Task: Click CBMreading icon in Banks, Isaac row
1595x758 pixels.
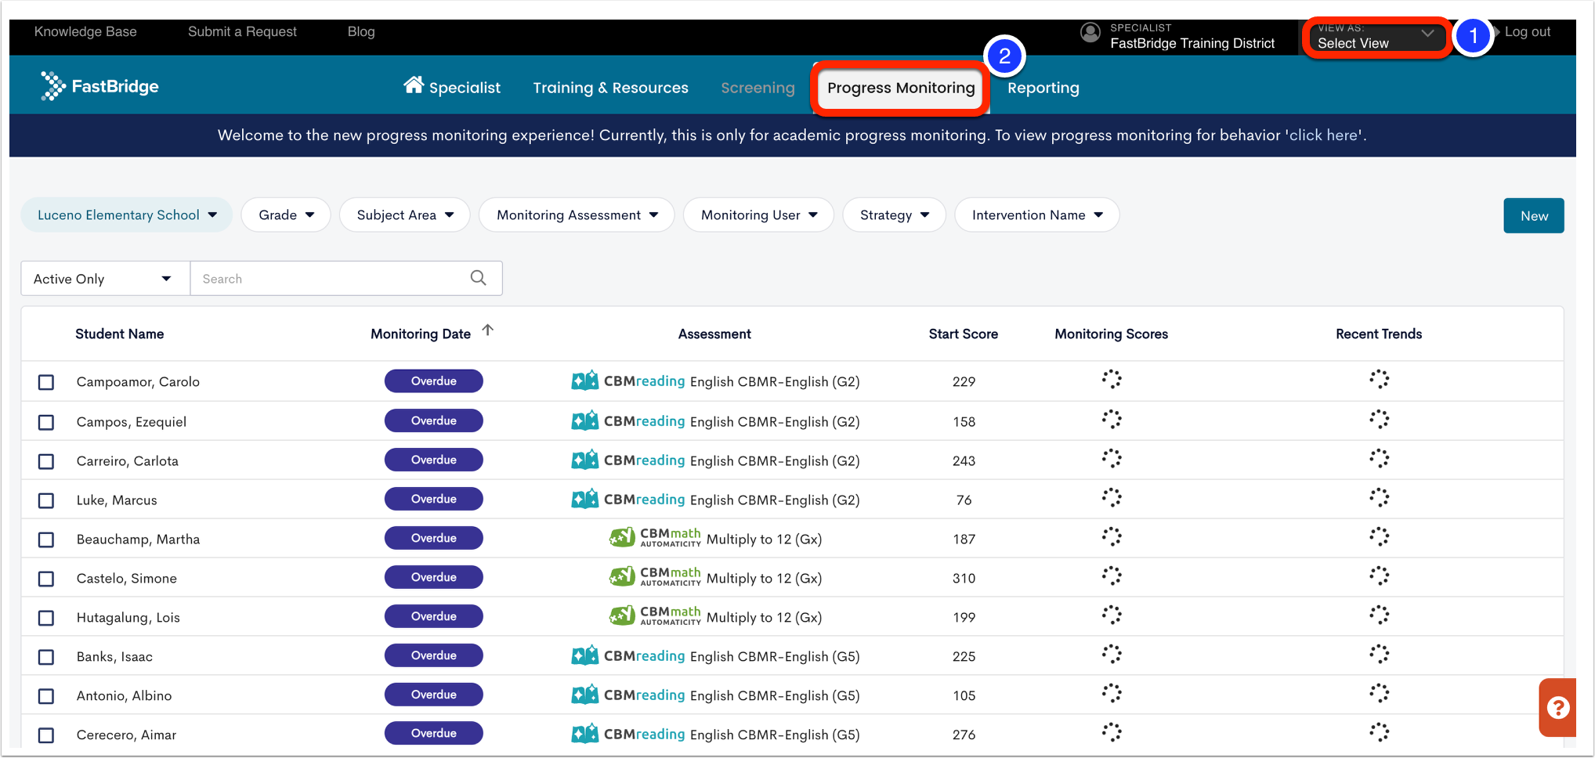Action: pyautogui.click(x=585, y=655)
